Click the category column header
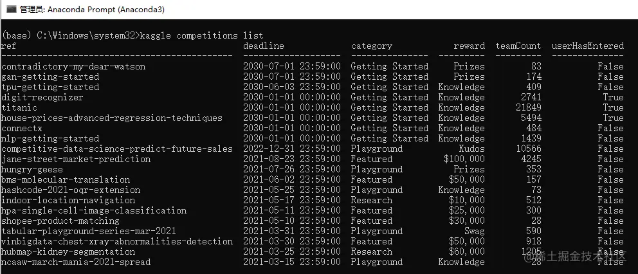Screen dimensions: 638x274 click(372, 46)
